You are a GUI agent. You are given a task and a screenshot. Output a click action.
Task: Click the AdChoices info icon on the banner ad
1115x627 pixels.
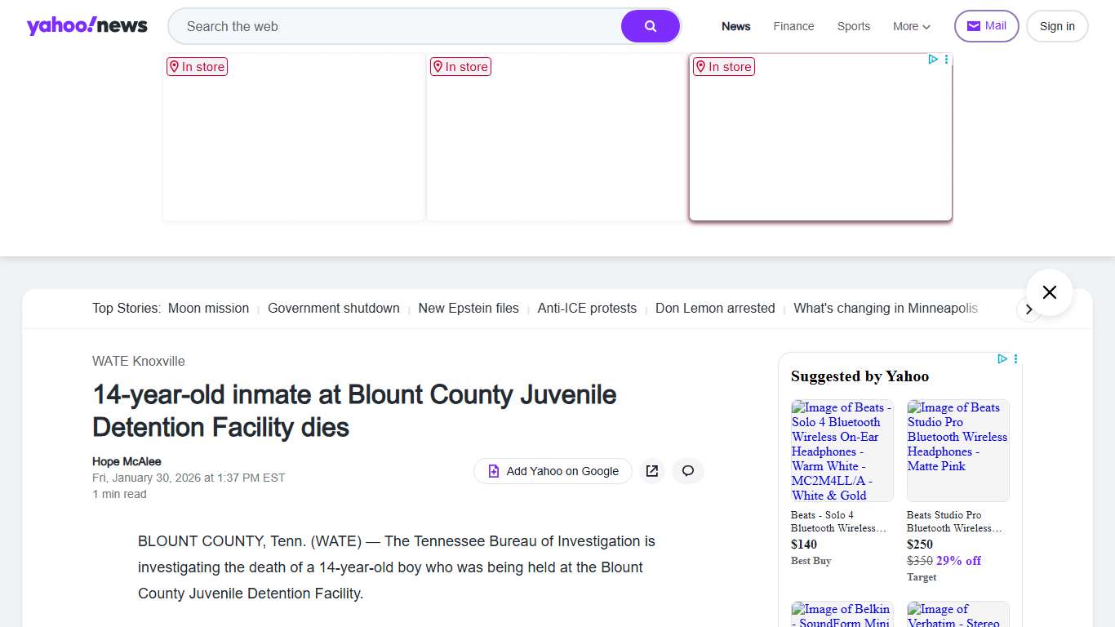933,59
